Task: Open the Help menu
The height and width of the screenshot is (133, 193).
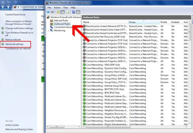Action: (73, 8)
